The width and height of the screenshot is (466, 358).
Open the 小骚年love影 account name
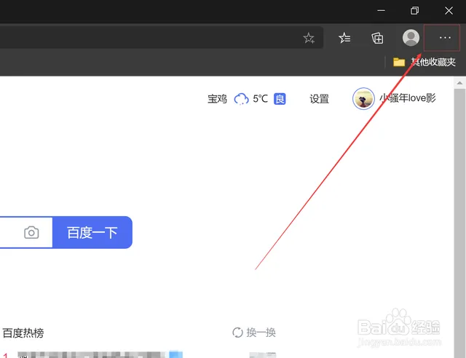coord(408,98)
